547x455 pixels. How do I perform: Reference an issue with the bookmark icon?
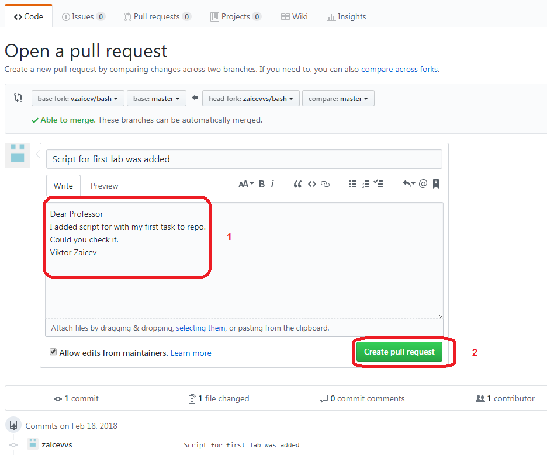(x=436, y=184)
